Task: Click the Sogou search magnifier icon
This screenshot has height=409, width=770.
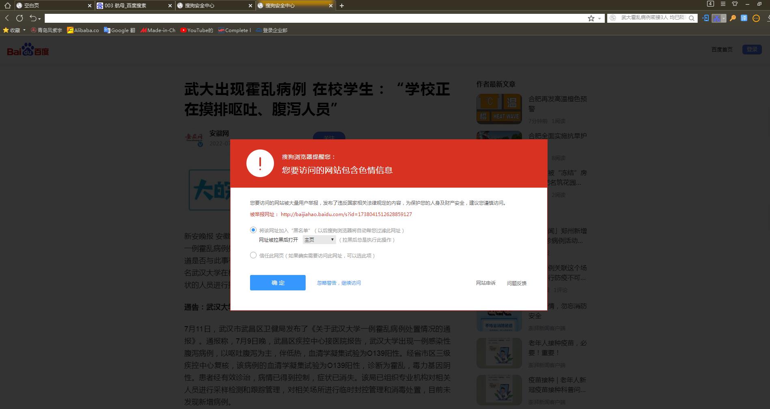Action: coord(692,18)
